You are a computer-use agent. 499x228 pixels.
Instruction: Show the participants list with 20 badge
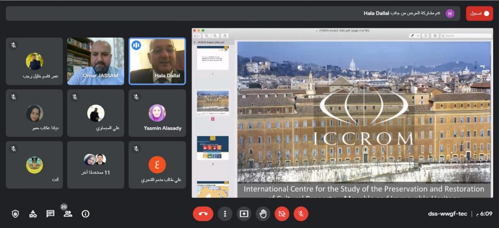(68, 213)
